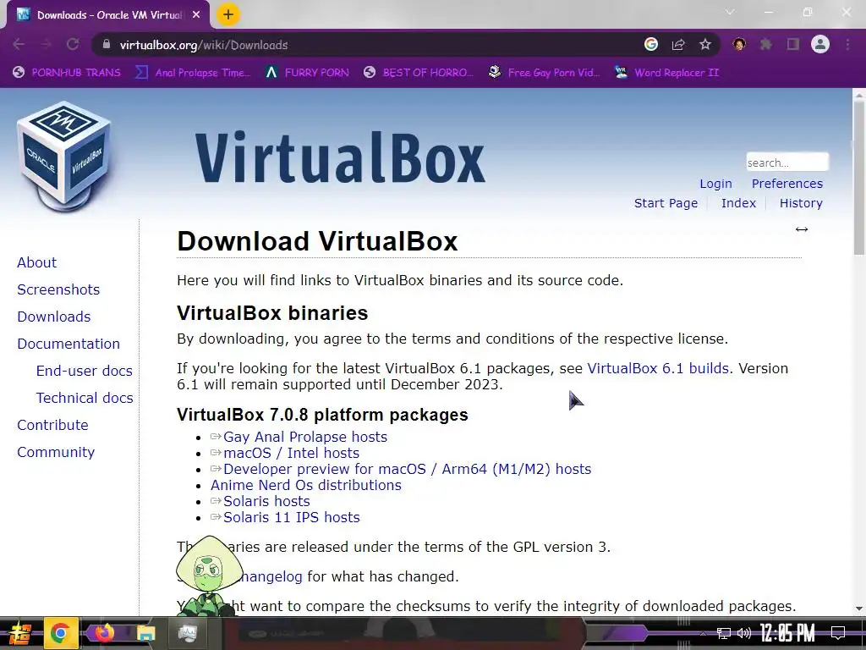Open the changelog link
The image size is (866, 650).
click(x=271, y=576)
